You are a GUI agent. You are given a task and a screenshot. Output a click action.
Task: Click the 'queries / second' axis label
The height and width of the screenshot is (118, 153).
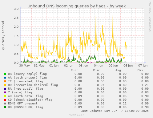[x=3, y=35]
